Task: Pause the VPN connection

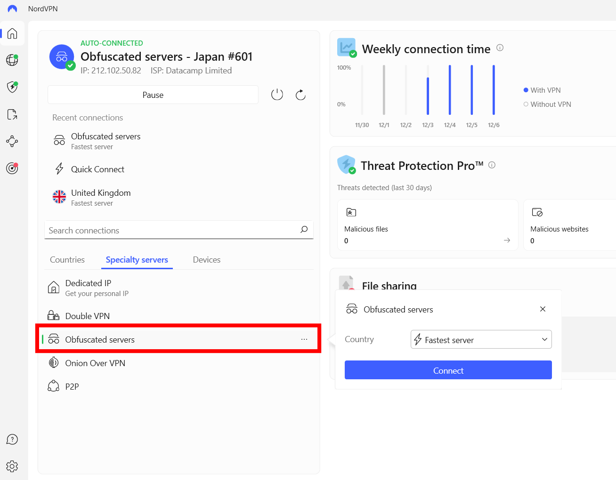Action: (x=153, y=95)
